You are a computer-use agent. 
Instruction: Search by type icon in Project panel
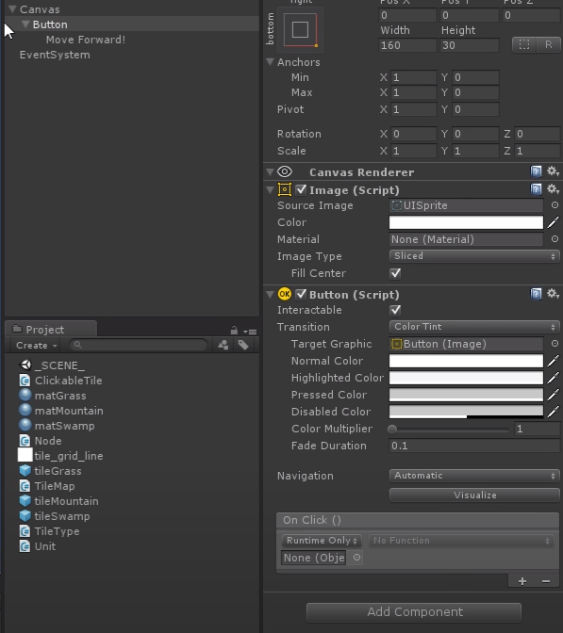tap(224, 345)
